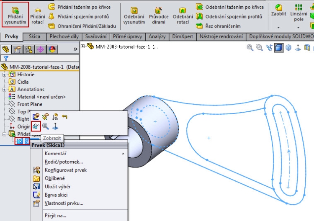This screenshot has height=221, width=314.
Task: Expand the Historie tree node
Action: pos(4,75)
